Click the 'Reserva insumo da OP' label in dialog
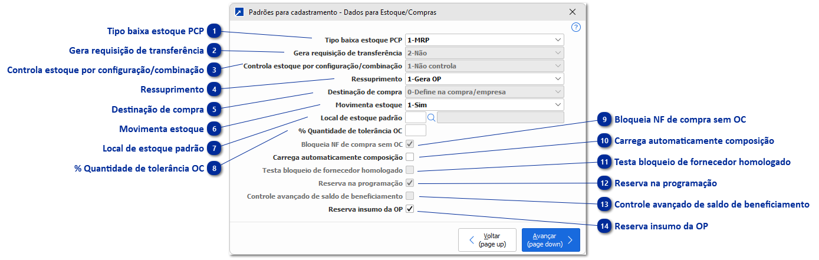This screenshot has width=819, height=260. point(366,209)
